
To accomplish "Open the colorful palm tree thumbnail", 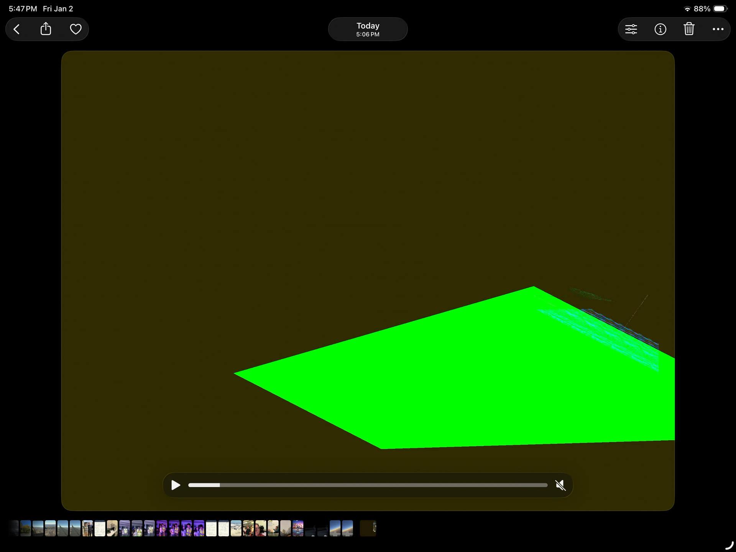I will tap(298, 528).
